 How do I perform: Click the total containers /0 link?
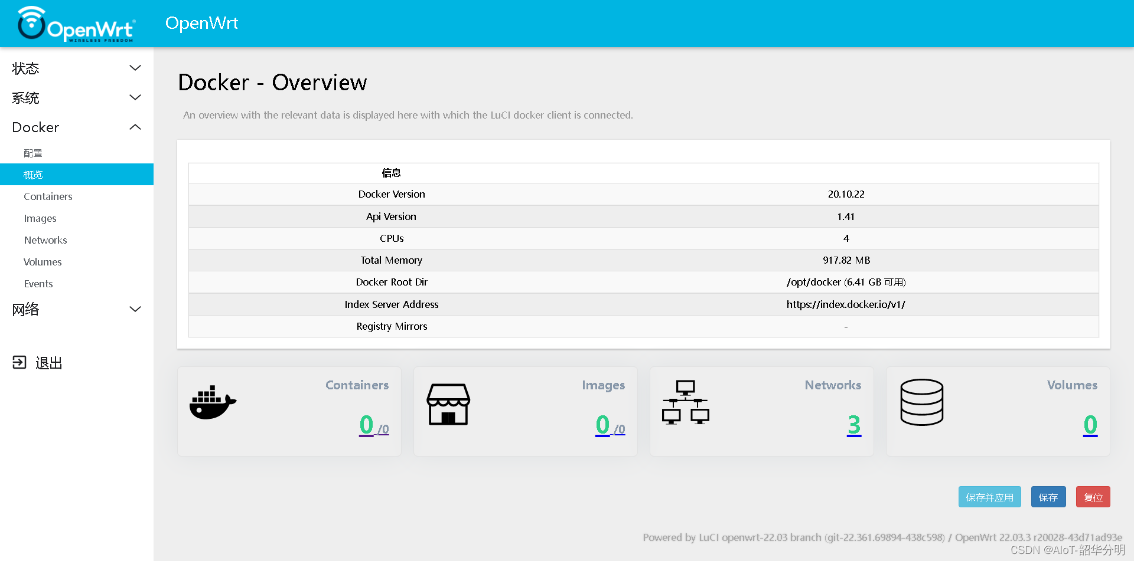tap(383, 429)
